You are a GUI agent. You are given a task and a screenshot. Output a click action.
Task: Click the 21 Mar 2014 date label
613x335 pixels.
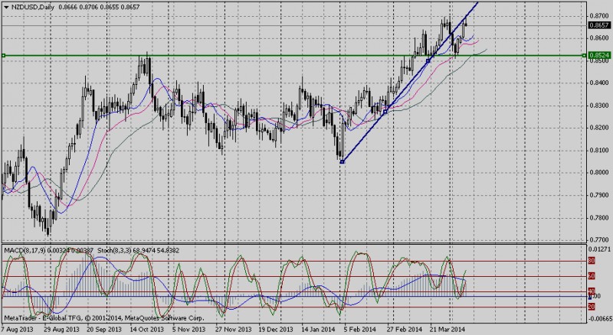[x=447, y=329]
